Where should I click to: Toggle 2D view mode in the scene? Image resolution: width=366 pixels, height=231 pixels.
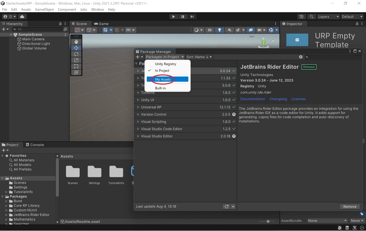click(210, 30)
